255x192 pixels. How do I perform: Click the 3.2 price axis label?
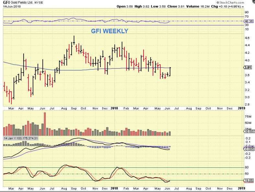click(x=247, y=90)
